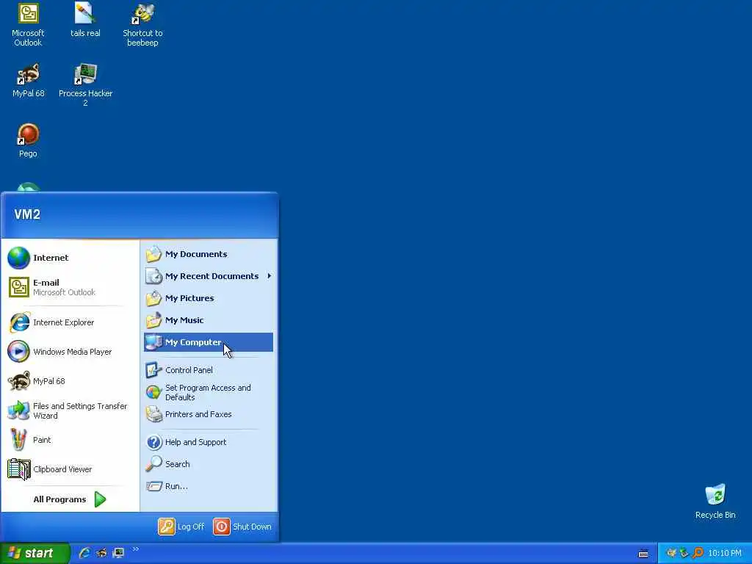Image resolution: width=752 pixels, height=564 pixels.
Task: Click the Start button
Action: click(x=35, y=553)
